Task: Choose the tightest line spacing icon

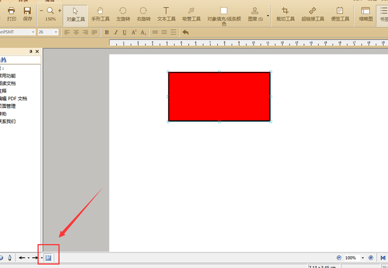Action: click(x=155, y=32)
